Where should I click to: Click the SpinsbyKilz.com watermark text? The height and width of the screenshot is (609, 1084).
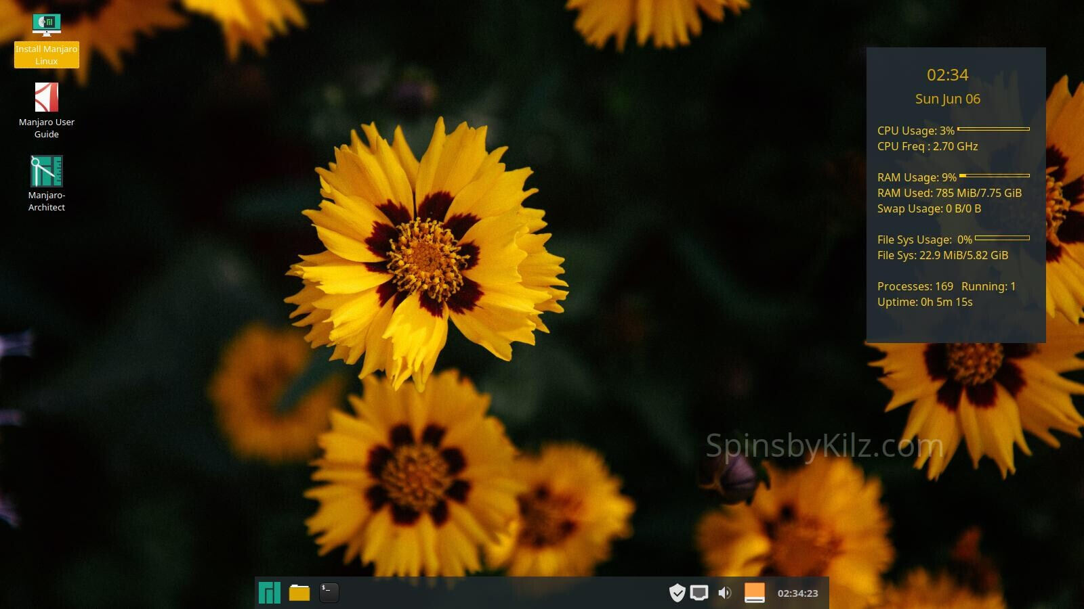point(824,446)
